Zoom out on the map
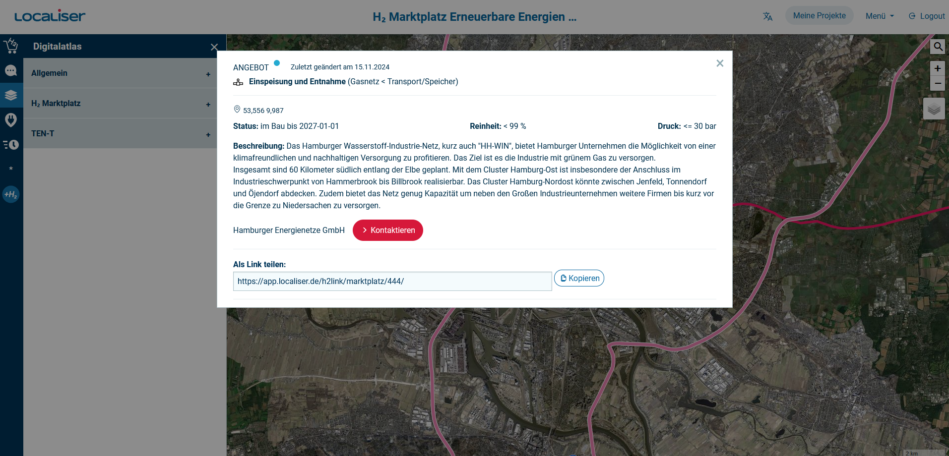Screen dimensions: 949x456 point(938,83)
